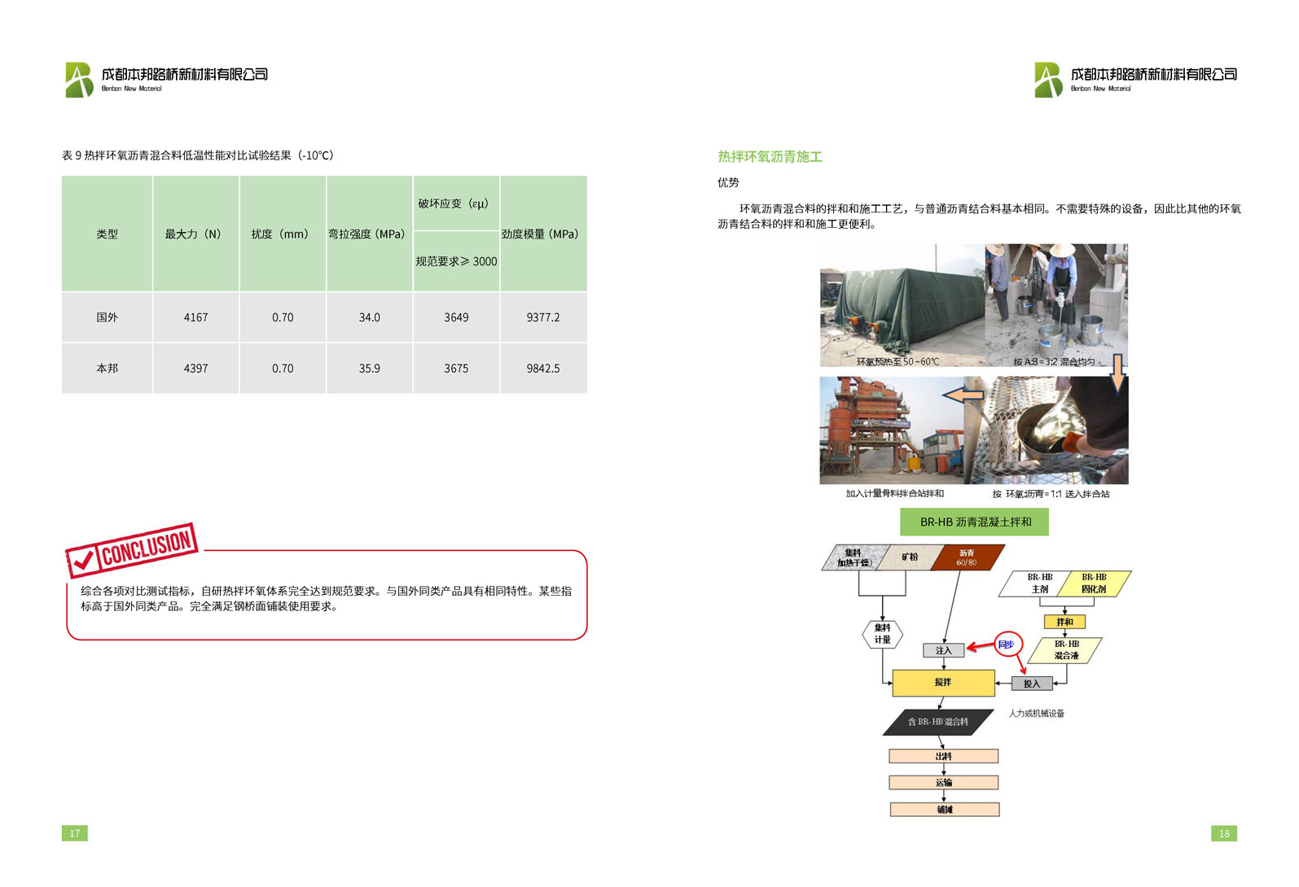The image size is (1299, 887).
Task: Click the green Benbon logo on left page
Action: [x=80, y=80]
